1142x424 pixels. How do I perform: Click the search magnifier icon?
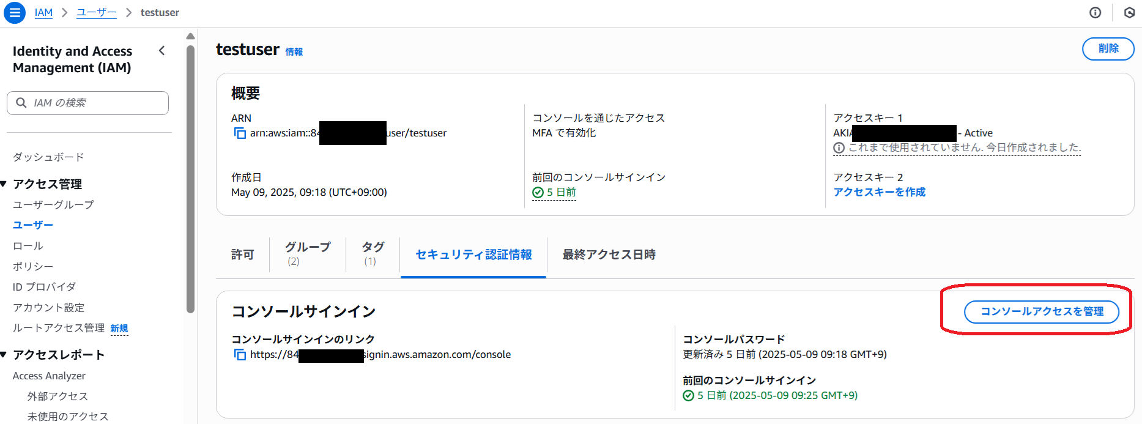coord(21,103)
